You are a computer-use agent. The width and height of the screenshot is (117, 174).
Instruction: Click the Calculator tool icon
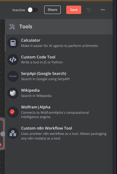click(13, 43)
